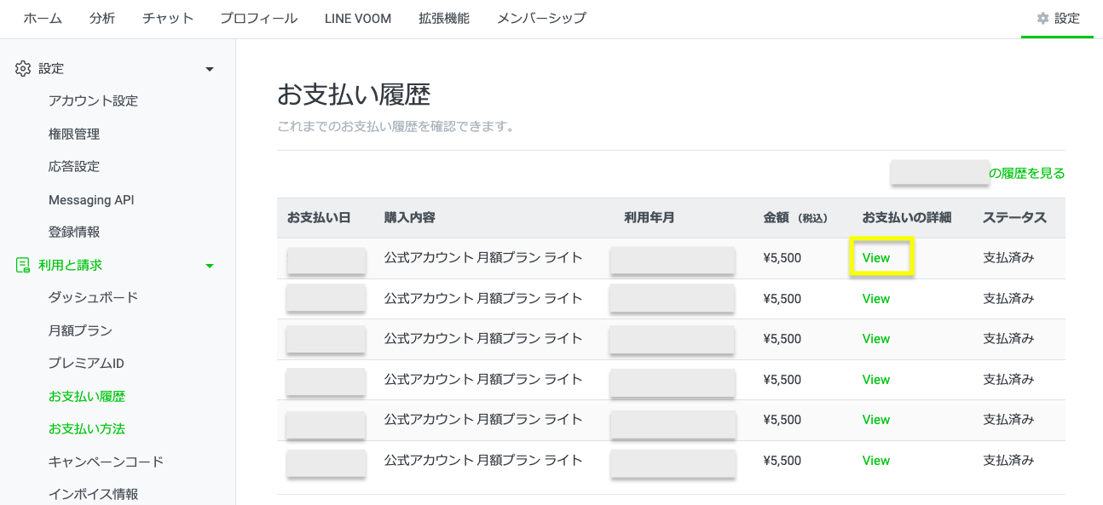
Task: Go to the ホーム tab
Action: 42,17
